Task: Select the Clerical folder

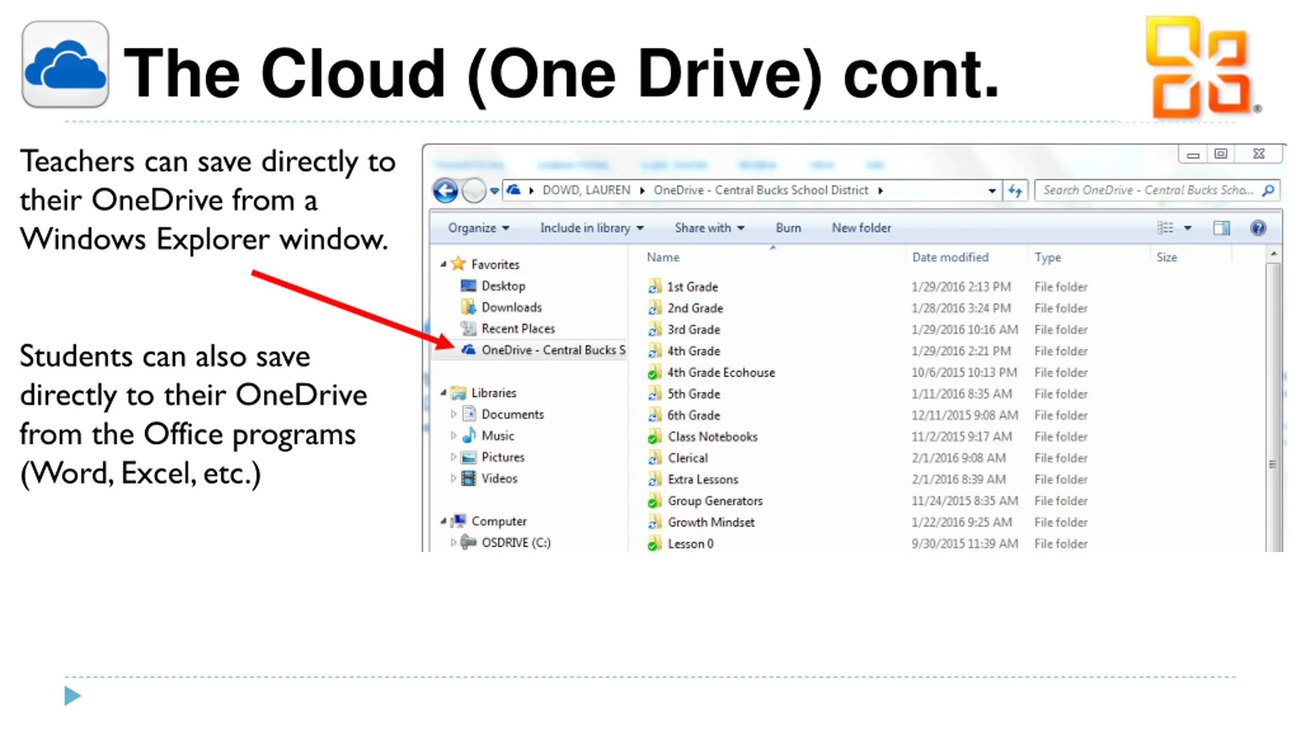Action: [687, 458]
